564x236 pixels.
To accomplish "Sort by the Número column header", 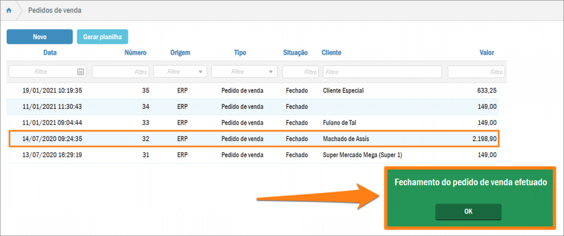I will click(x=135, y=53).
